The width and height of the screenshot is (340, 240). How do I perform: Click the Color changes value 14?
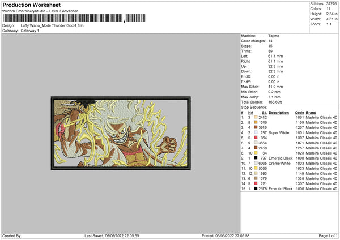[270, 41]
